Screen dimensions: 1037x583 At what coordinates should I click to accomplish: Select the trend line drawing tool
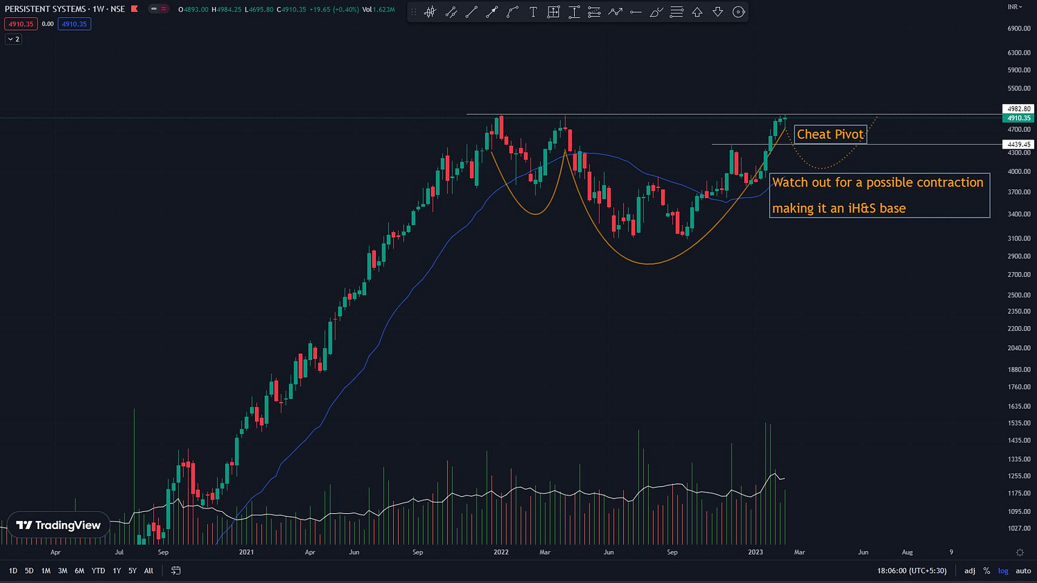coord(471,12)
